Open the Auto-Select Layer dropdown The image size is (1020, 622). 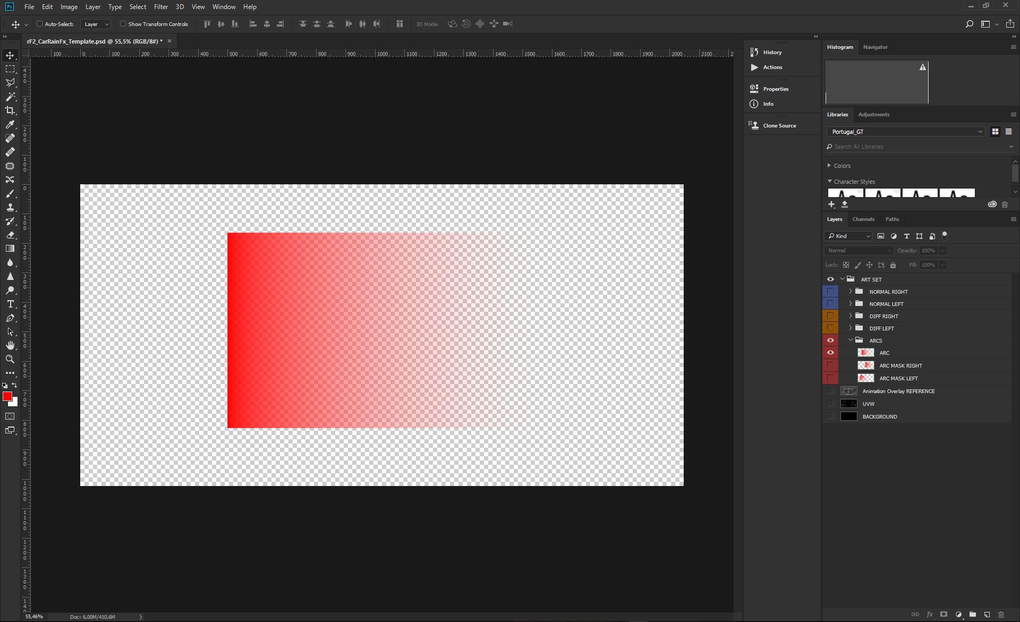coord(96,24)
